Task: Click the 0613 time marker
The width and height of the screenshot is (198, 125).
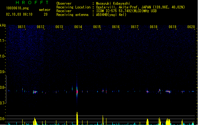Action: point(59,27)
